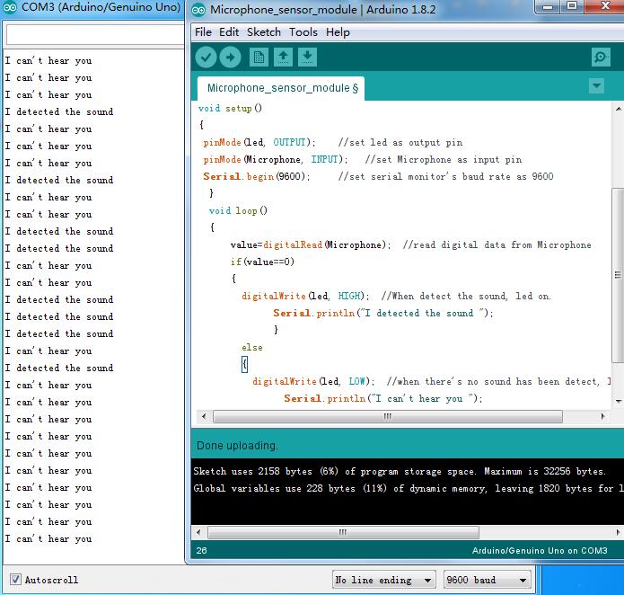Minimize the Arduino IDE window
This screenshot has height=595, width=624.
(x=548, y=7)
